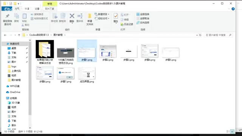The height and width of the screenshot is (136, 242).
Task: Open the 复制到 dropdown button
Action: tap(62, 18)
